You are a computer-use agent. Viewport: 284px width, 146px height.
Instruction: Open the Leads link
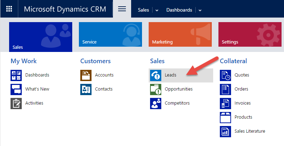coord(170,75)
